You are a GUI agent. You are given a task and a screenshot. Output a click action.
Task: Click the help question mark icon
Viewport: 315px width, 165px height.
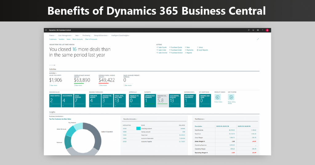tap(262, 30)
